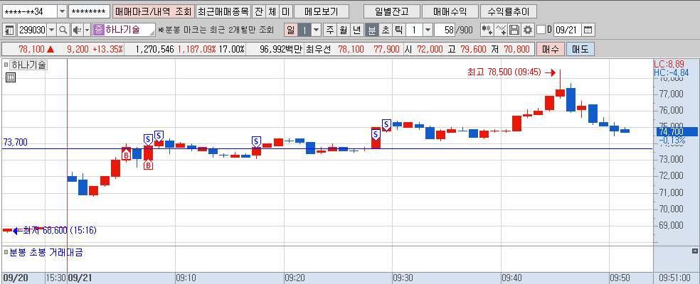Click the 최우선 best quote label
Image resolution: width=700 pixels, height=284 pixels.
coord(318,49)
